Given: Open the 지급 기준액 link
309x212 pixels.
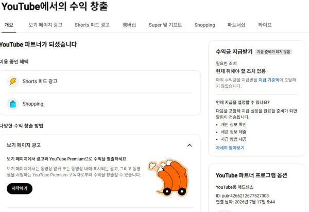Looking at the screenshot, I should pos(269,80).
